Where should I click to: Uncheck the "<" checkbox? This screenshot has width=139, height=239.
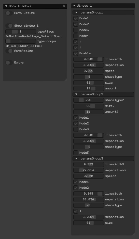[76, 42]
